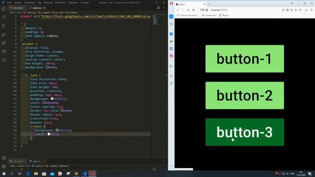Viewport: 315px width, 177px height.
Task: Open VK in Opera sidebar
Action: 171,49
